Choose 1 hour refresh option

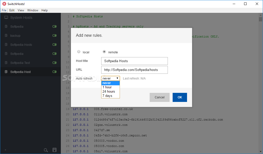(x=111, y=87)
